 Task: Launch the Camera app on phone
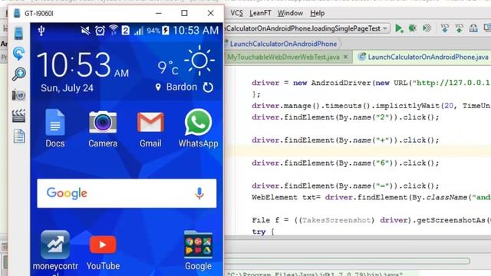coord(103,128)
